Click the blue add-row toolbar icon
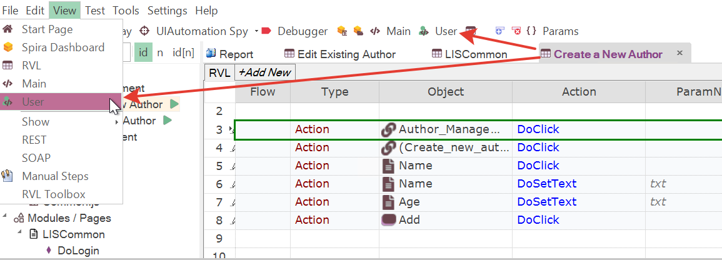 499,31
